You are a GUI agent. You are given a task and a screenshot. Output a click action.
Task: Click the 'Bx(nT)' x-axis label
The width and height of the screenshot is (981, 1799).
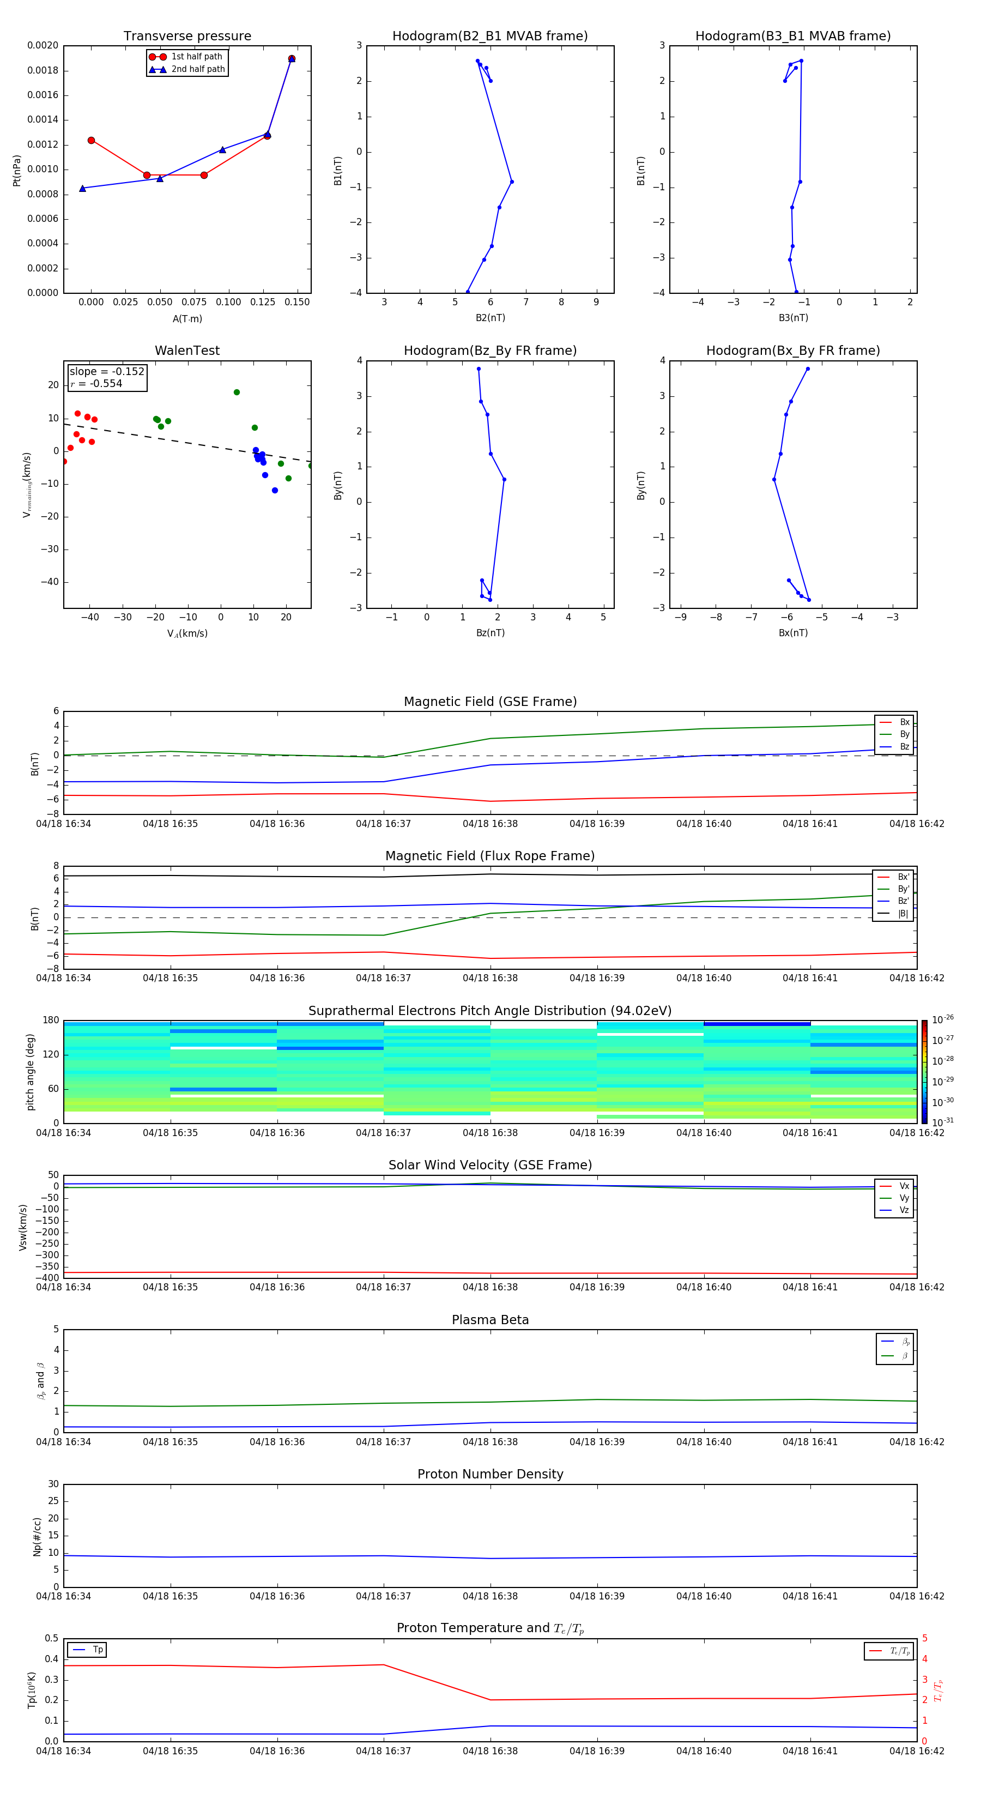point(793,633)
